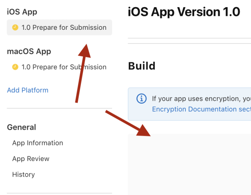
Task: Click the divider line above General section
Action: [x=59, y=108]
